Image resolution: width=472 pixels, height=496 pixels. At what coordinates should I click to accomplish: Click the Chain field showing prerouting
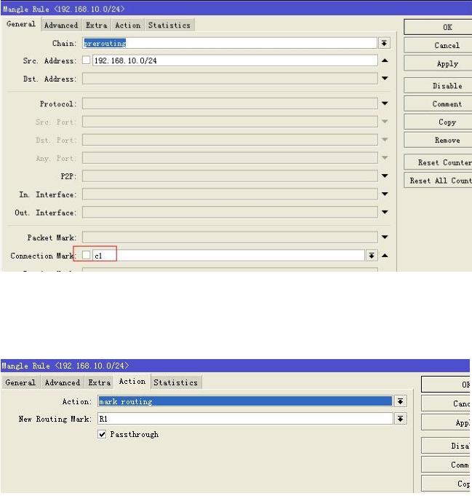click(x=230, y=43)
